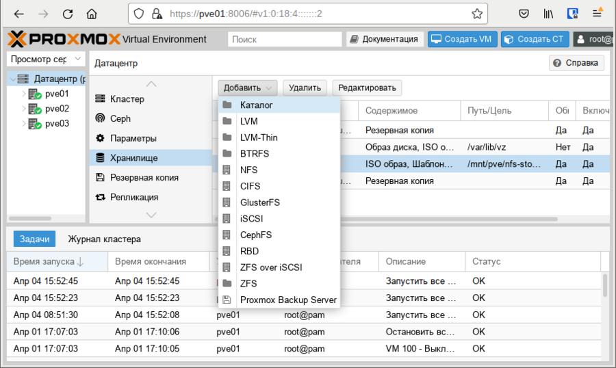The image size is (616, 368).
Task: Choose NFS storage type
Action: [279, 170]
